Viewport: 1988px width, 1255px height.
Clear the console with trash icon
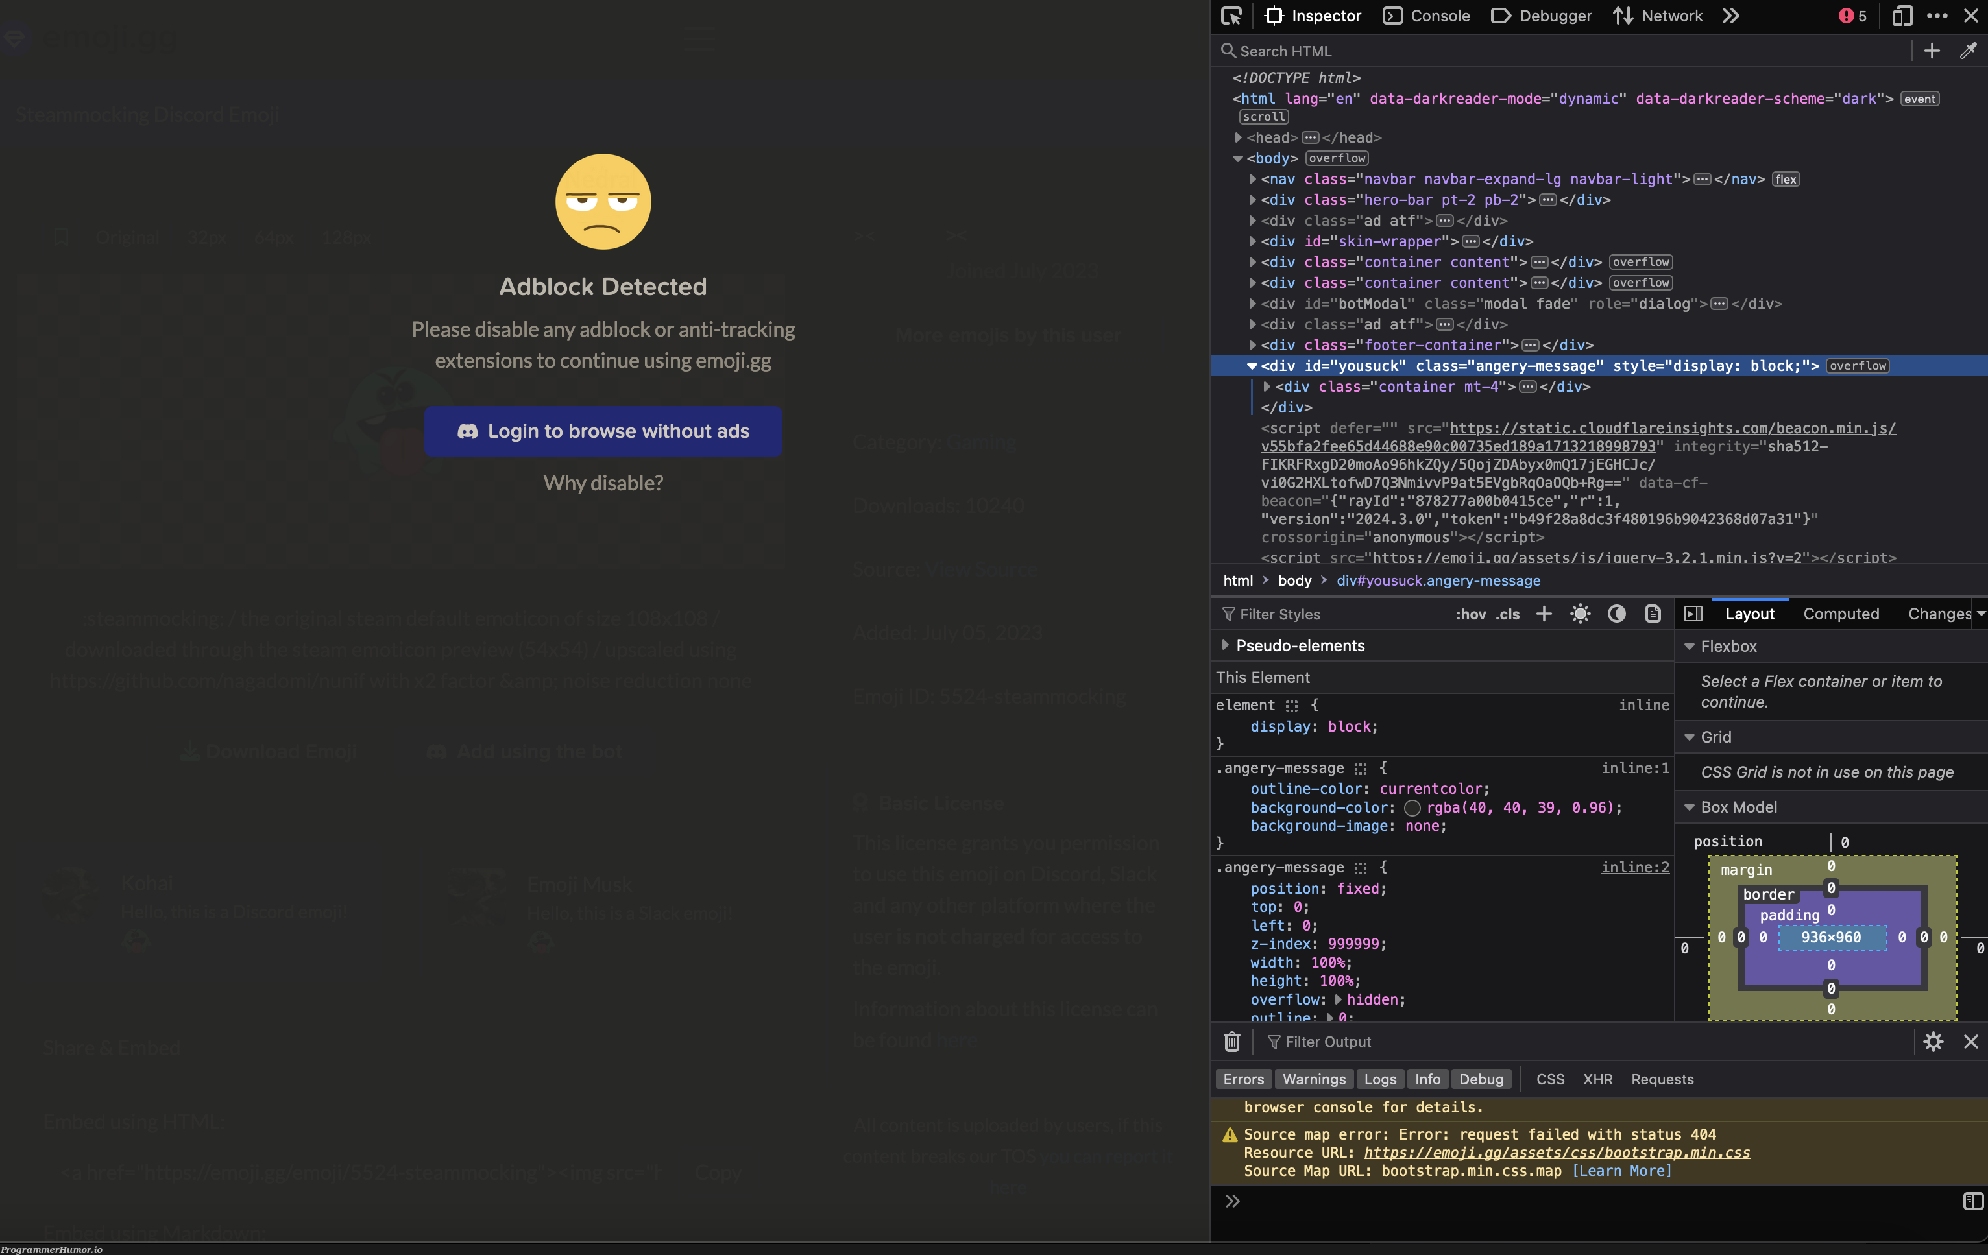1231,1042
